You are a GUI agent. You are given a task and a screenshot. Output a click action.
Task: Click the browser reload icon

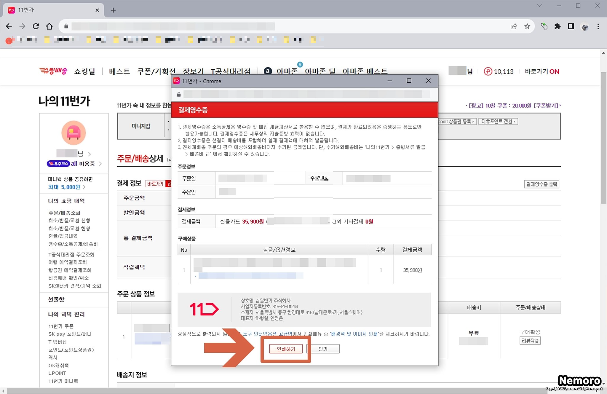click(x=36, y=26)
